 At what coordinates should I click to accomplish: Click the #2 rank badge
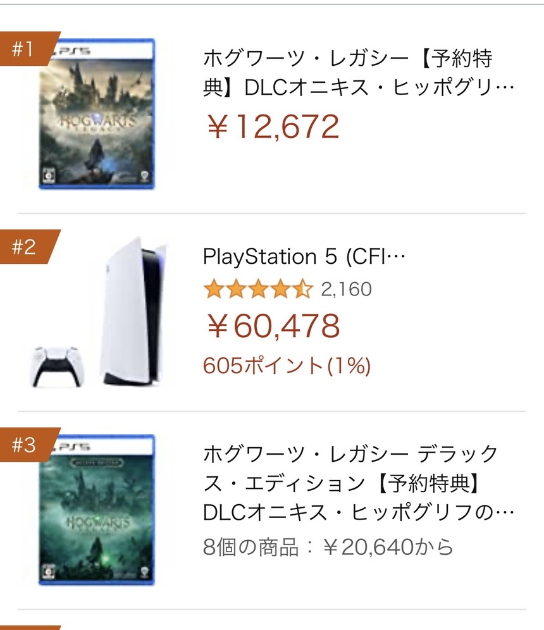coord(25,247)
